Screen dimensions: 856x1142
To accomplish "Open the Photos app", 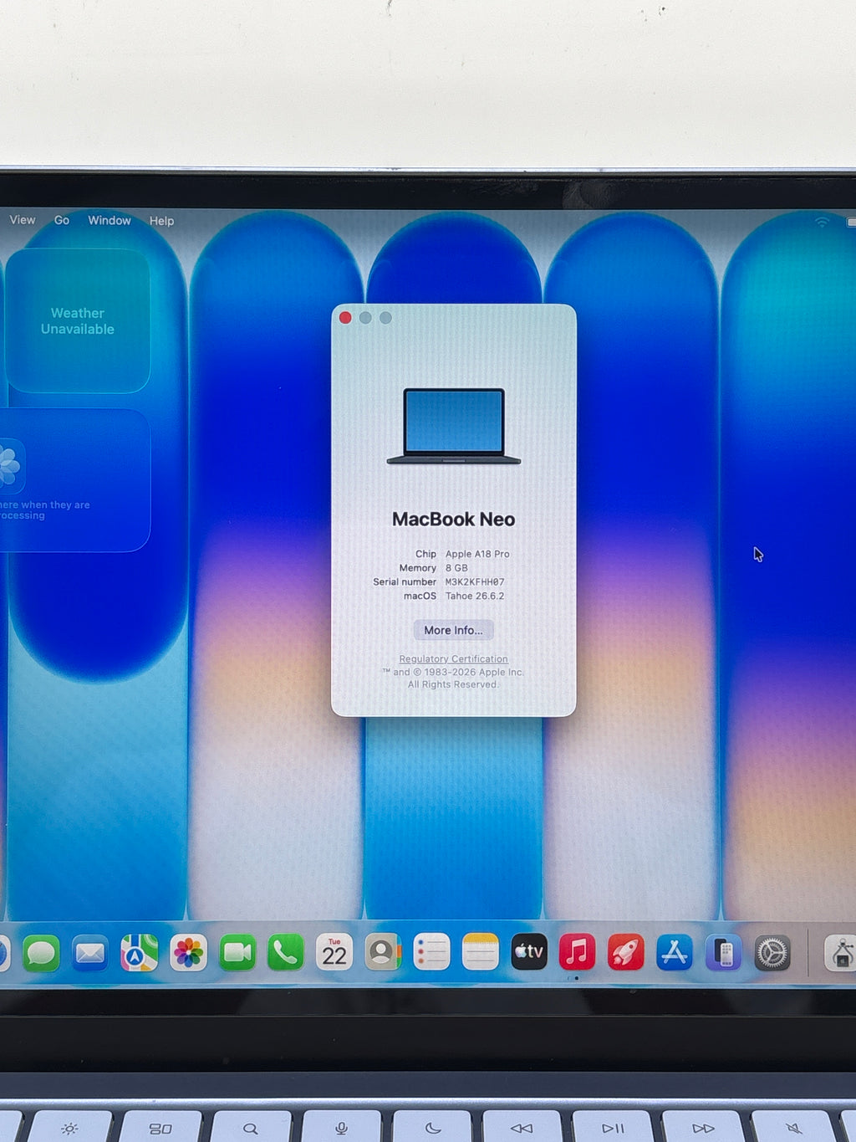I will (x=188, y=953).
